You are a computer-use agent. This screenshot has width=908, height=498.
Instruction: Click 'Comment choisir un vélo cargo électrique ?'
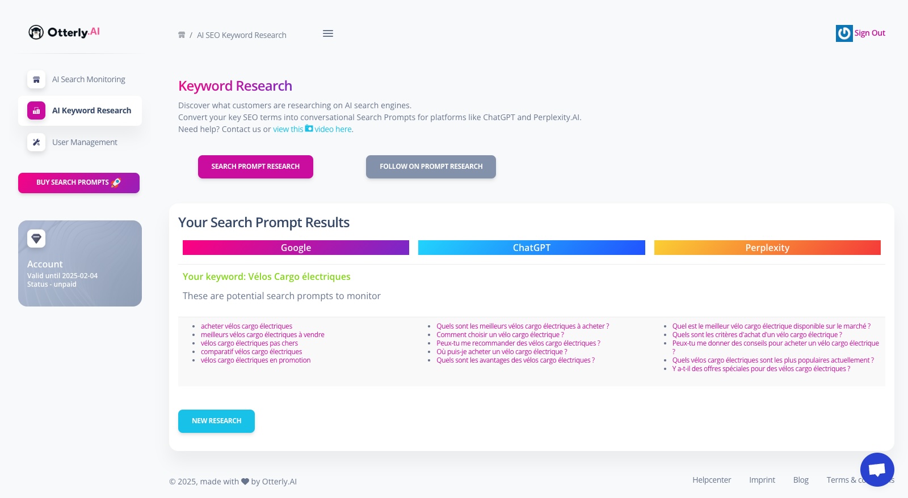point(500,335)
